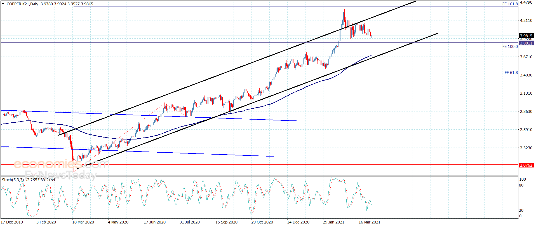Click the FxNewsToday watermark text

coord(60,175)
